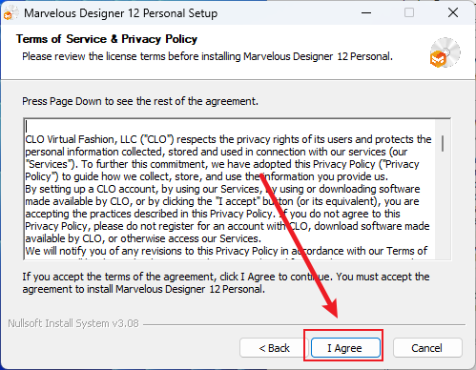Click inside the license agreement text box

pyautogui.click(x=237, y=189)
